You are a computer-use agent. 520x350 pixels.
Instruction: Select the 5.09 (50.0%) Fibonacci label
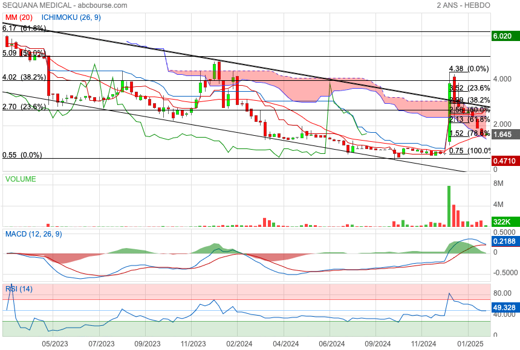coord(23,53)
